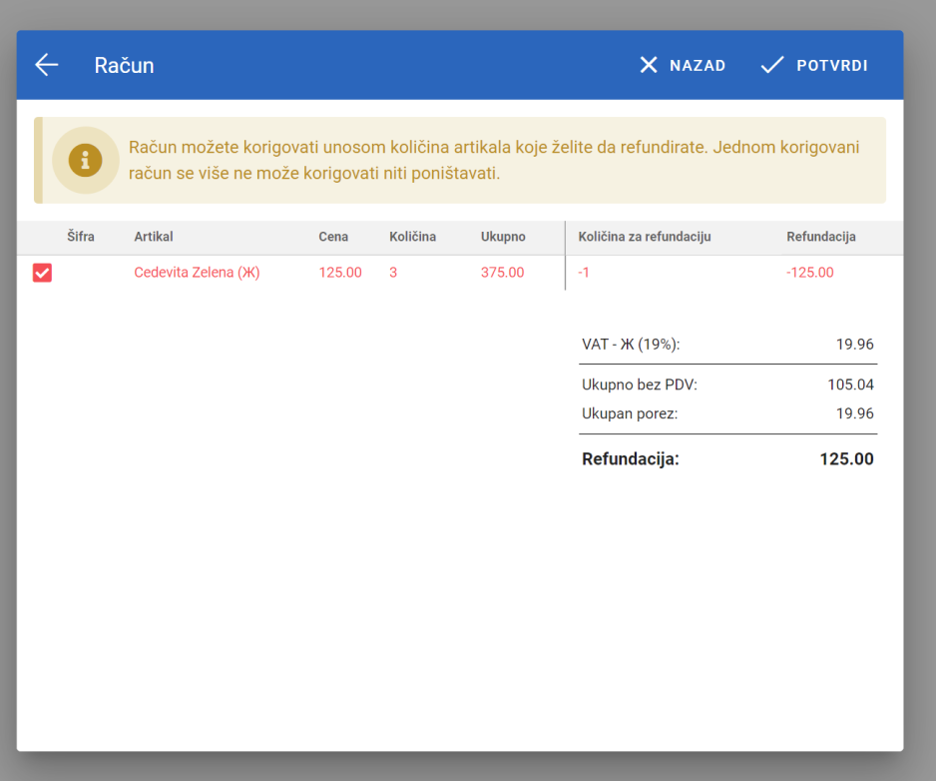
Task: Click the Šifra column header
Action: pos(80,237)
